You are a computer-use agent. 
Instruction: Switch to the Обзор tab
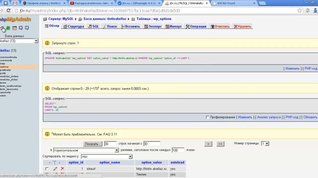pyautogui.click(x=52, y=26)
